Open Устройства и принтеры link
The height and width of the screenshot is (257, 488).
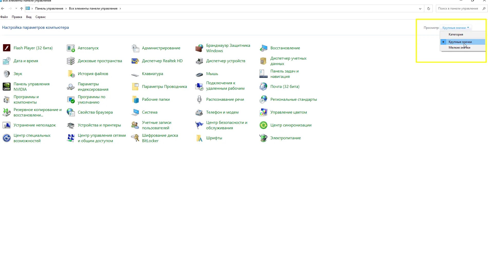click(x=99, y=125)
